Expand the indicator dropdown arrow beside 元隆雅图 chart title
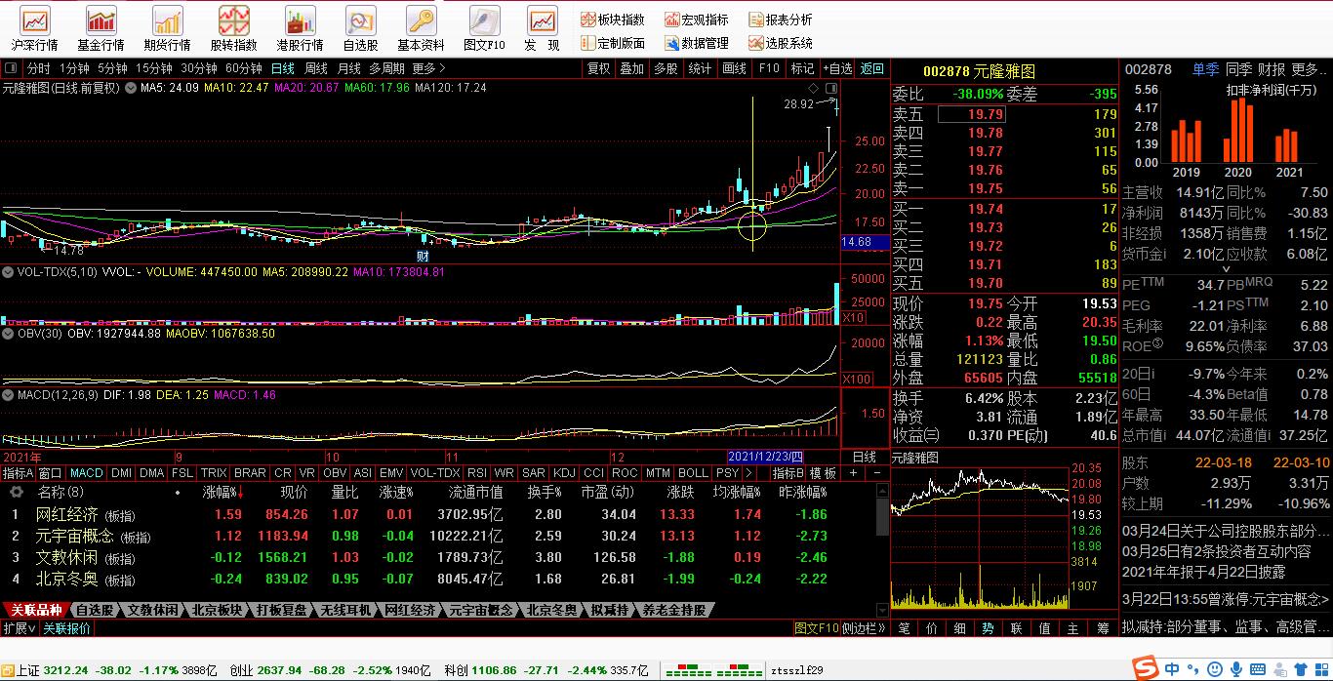The height and width of the screenshot is (681, 1333). point(131,88)
